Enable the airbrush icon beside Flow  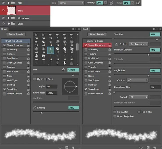coord(138,3)
